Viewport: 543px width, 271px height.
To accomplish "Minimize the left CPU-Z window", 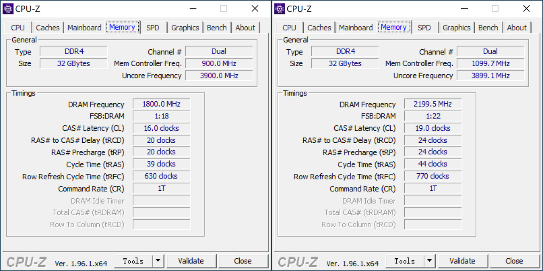I will click(193, 8).
